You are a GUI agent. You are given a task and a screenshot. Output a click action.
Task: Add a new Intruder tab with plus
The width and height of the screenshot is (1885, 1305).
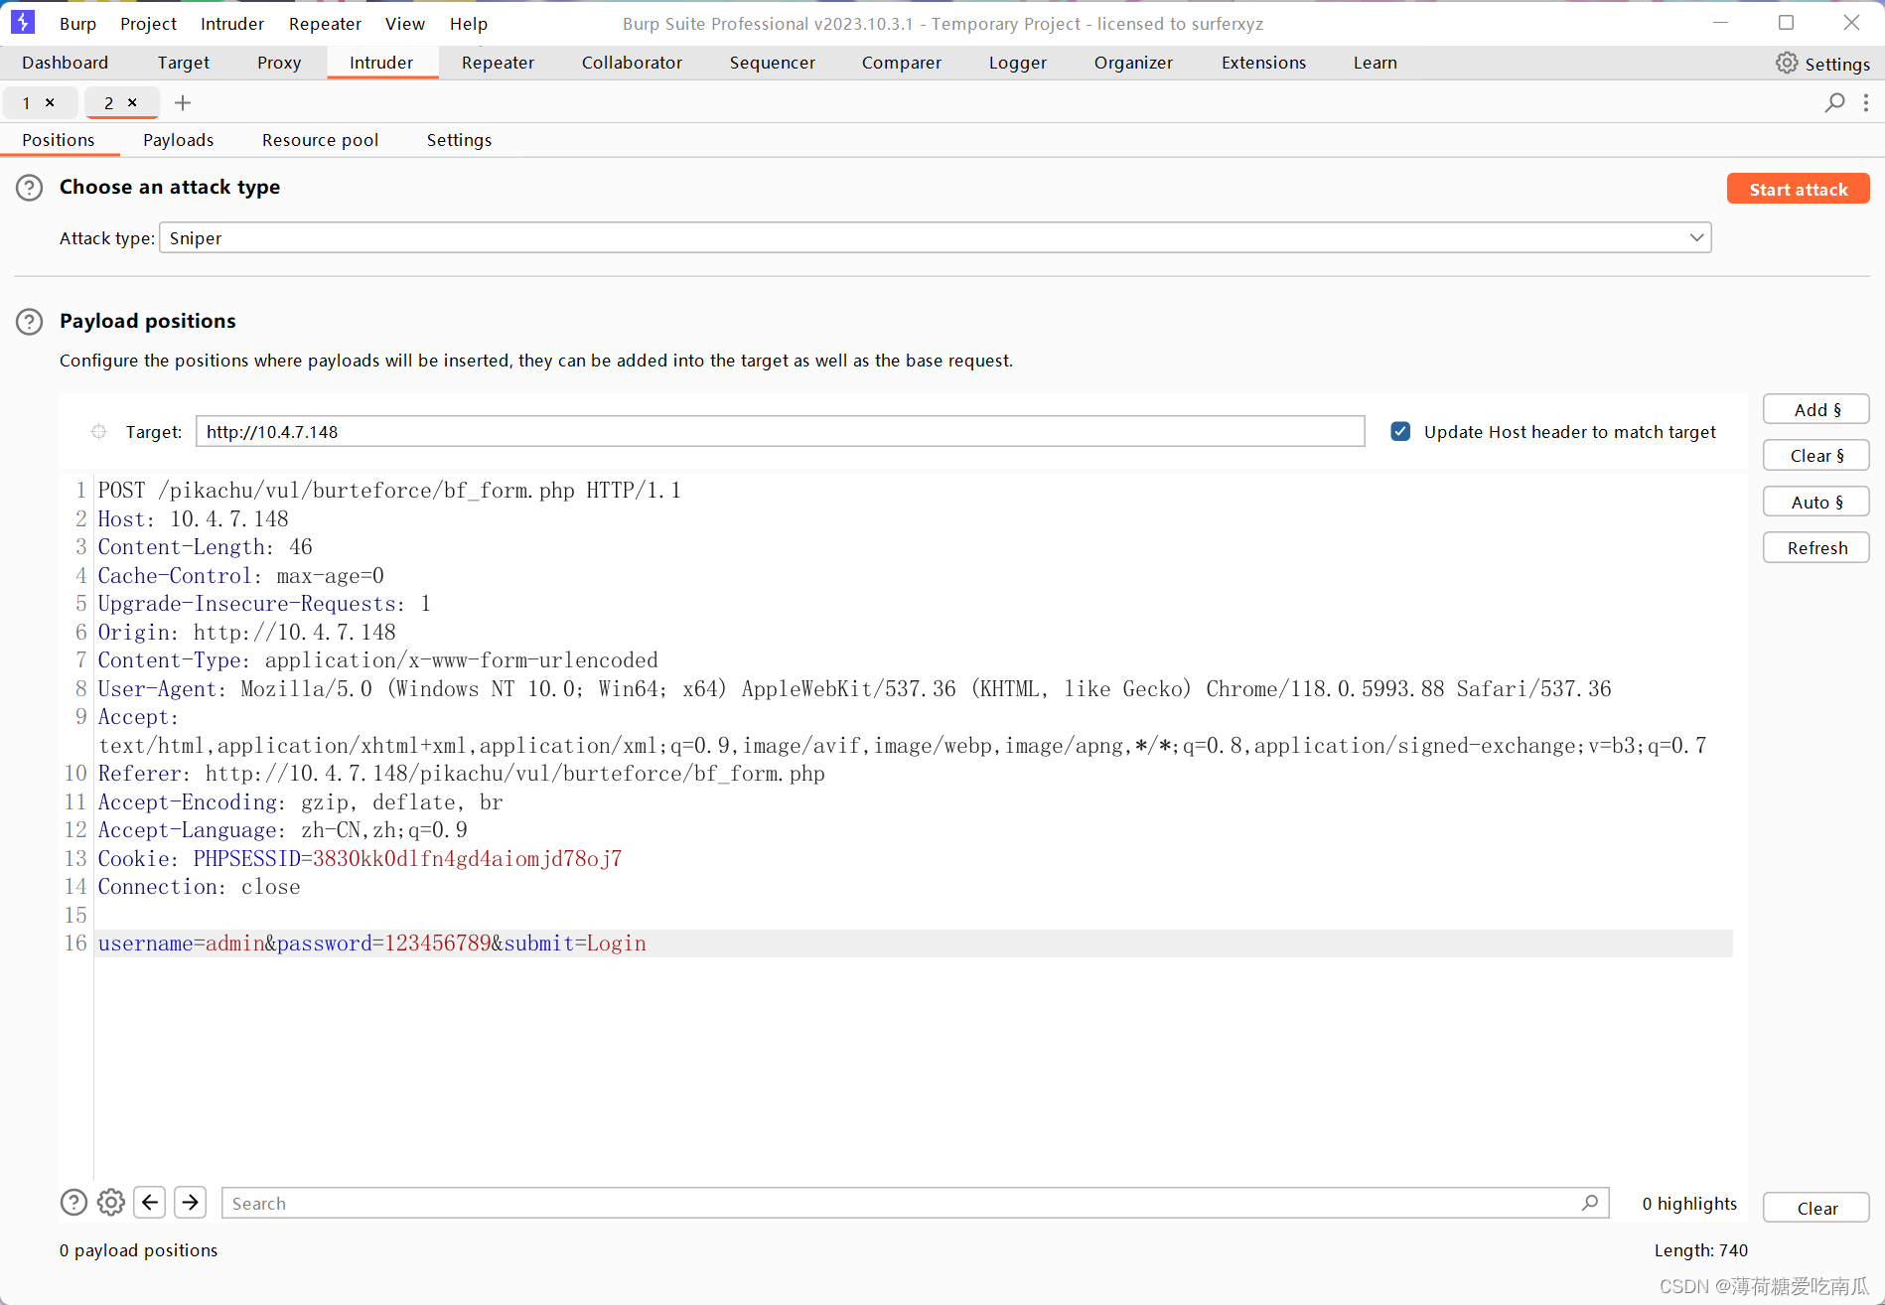coord(183,102)
